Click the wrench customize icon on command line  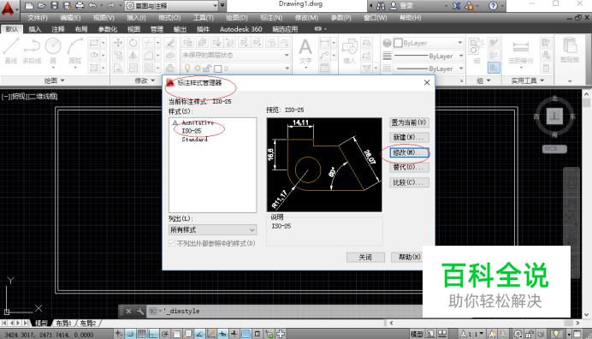[140, 311]
